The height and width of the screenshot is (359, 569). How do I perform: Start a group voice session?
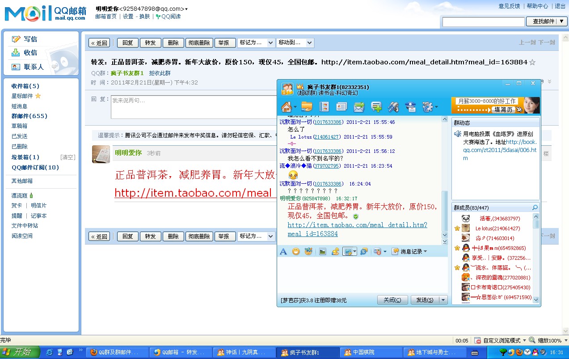(x=393, y=106)
